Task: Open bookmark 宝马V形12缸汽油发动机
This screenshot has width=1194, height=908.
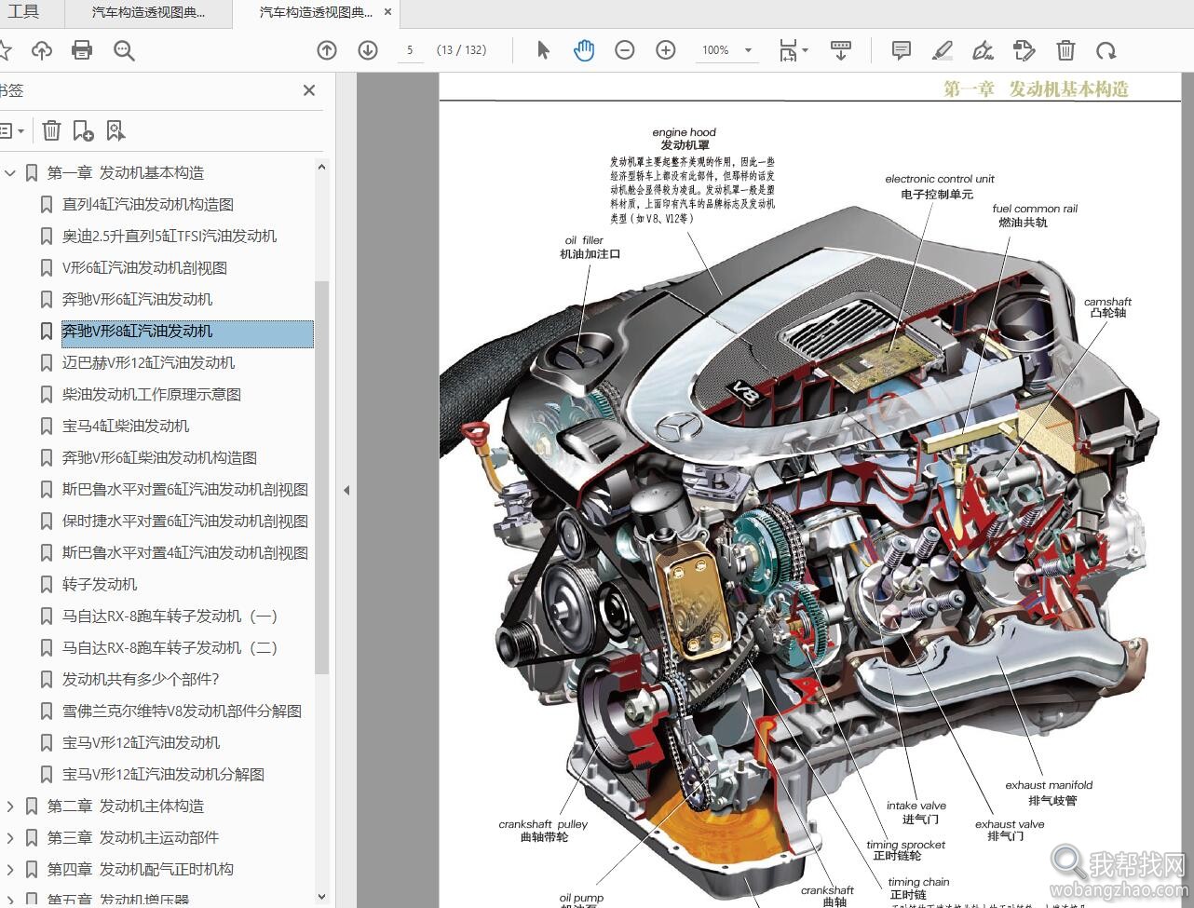Action: [x=141, y=742]
